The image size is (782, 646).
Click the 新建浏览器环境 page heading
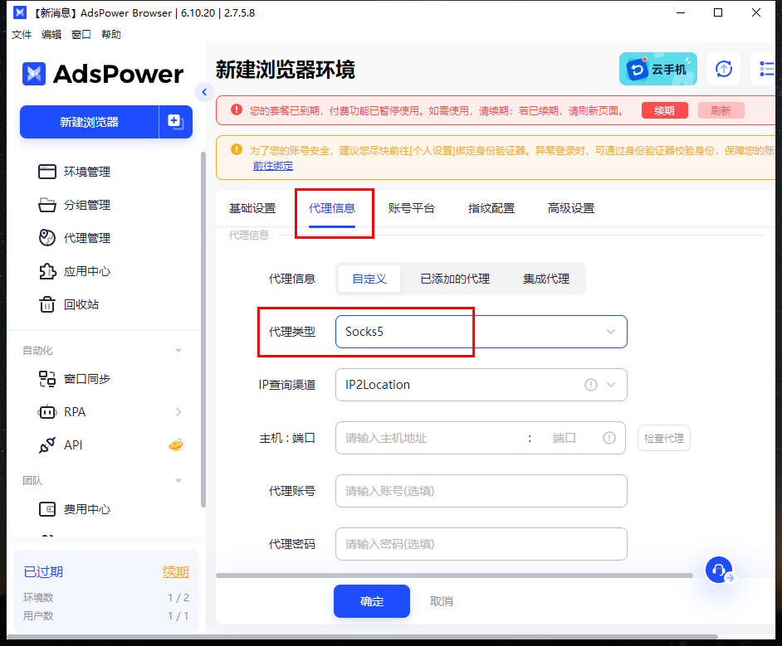pyautogui.click(x=286, y=70)
